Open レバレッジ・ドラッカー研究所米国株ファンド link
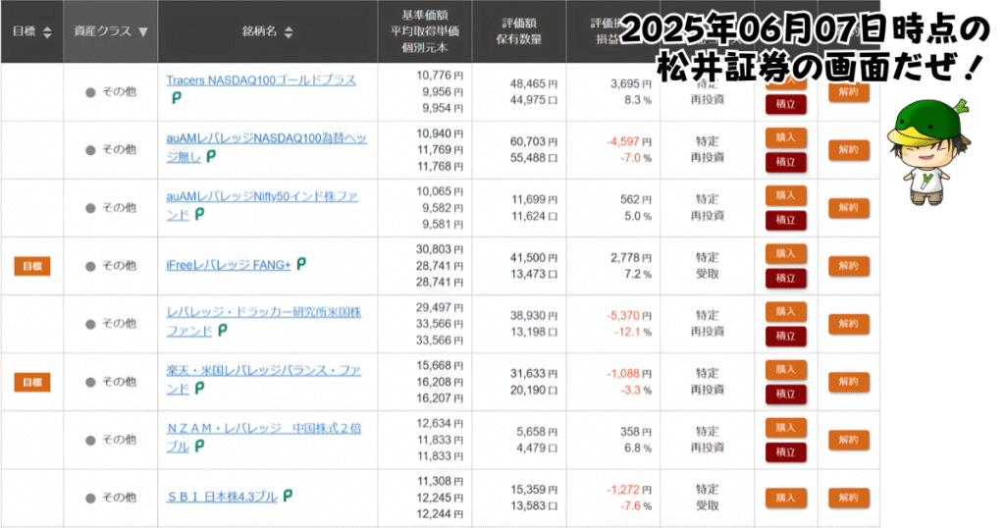Viewport: 1005px width, 528px height. tap(263, 321)
